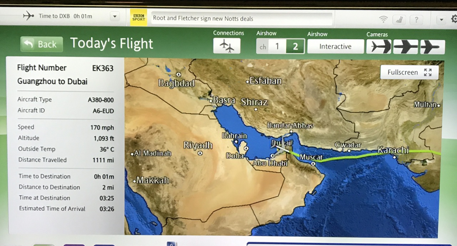Open the Time to DXB dropdown arrow

tap(115, 16)
